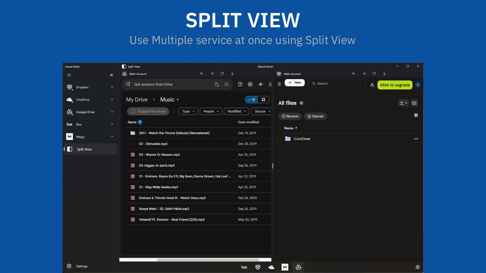Refresh the Dropbox pane
This screenshot has height=273, width=486.
click(x=374, y=74)
